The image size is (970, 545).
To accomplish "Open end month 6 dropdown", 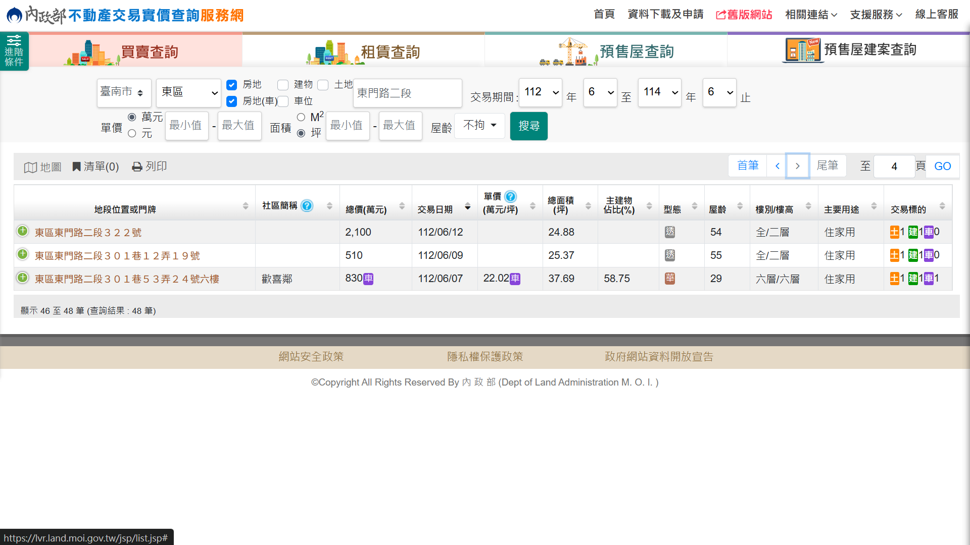I will [719, 92].
